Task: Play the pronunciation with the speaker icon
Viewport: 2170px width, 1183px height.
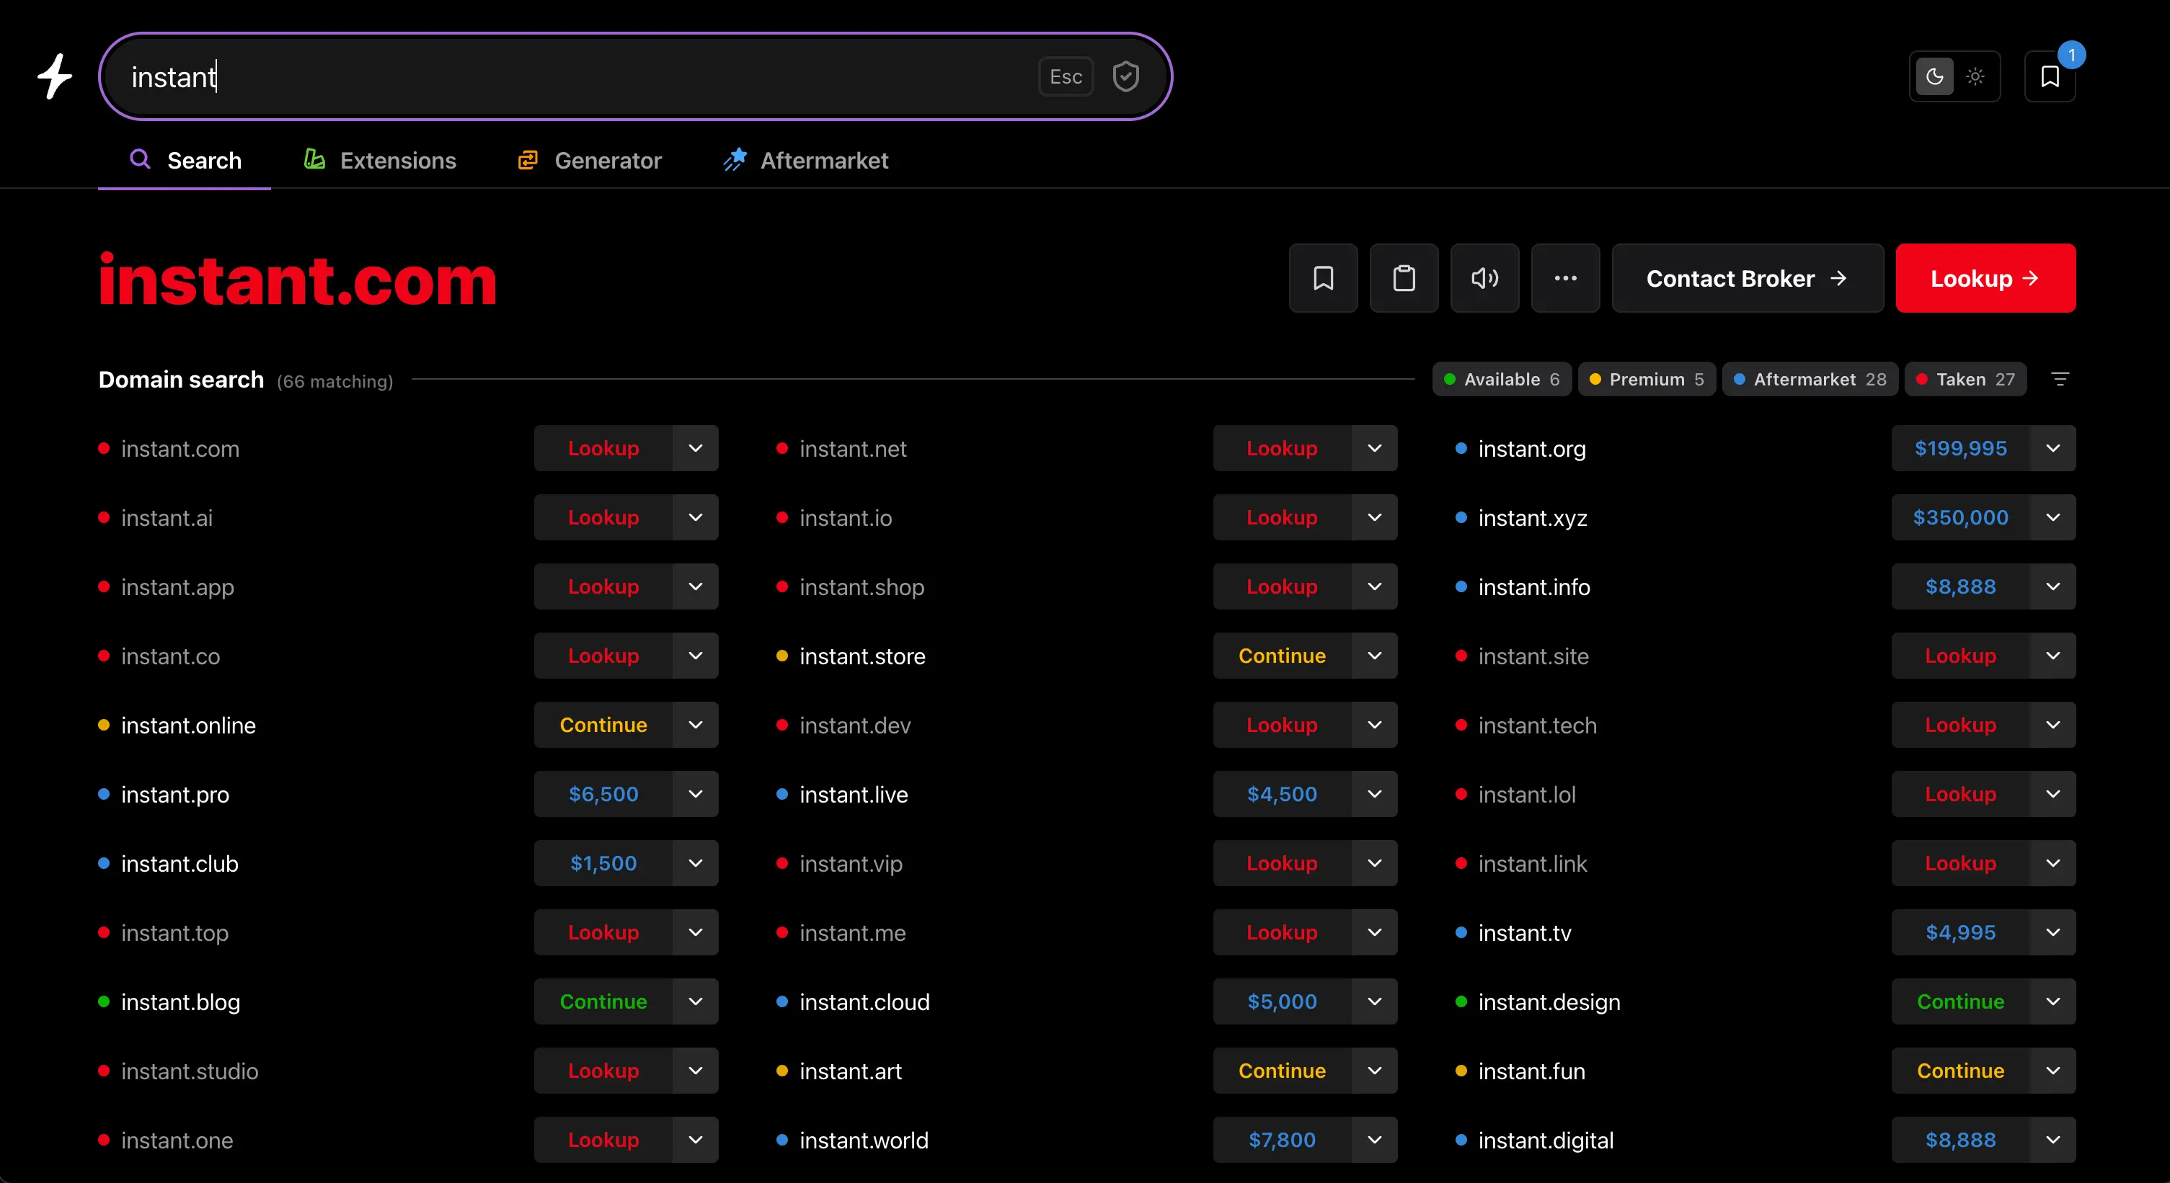Action: (1484, 278)
